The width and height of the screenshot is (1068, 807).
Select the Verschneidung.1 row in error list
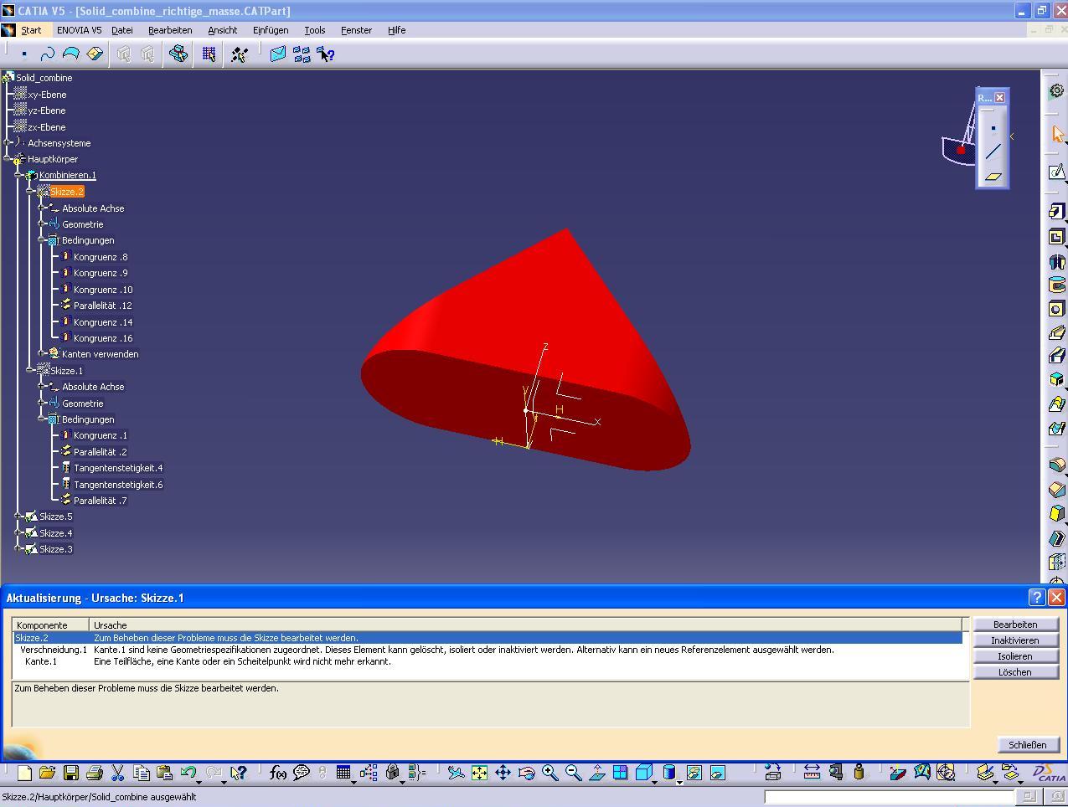[x=488, y=650]
